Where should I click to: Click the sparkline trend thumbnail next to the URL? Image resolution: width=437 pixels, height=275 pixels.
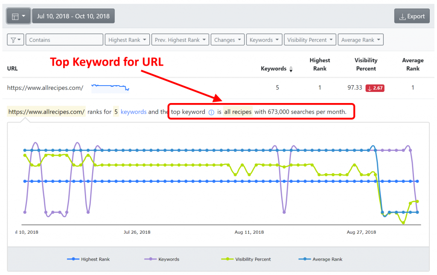pyautogui.click(x=111, y=88)
